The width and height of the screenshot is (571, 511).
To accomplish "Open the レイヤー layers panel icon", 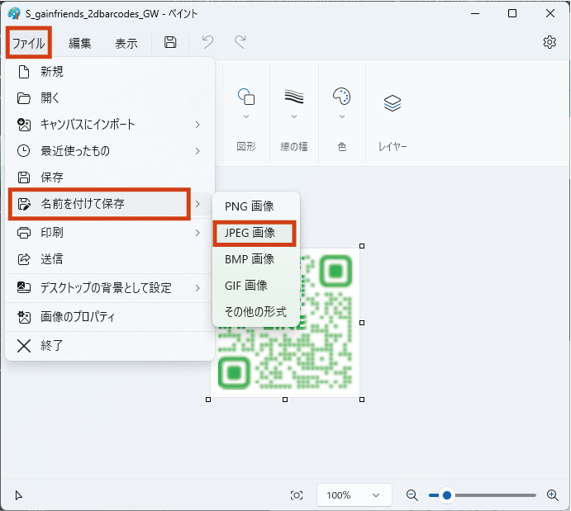I will point(393,103).
